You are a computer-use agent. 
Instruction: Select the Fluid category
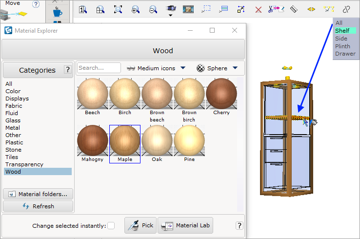point(12,113)
